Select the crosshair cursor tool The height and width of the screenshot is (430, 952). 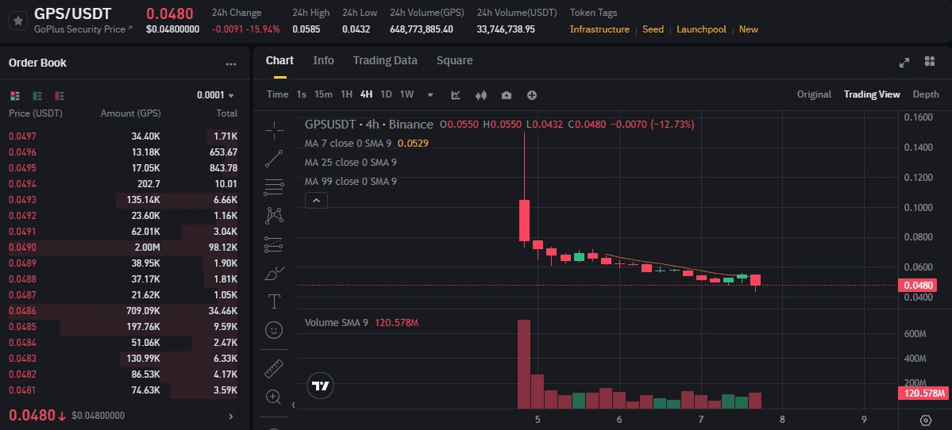(275, 130)
